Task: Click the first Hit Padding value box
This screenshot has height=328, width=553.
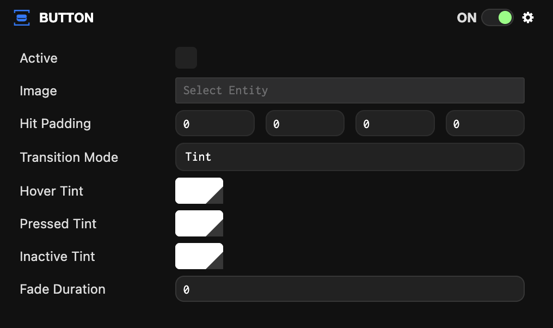Action: 214,123
